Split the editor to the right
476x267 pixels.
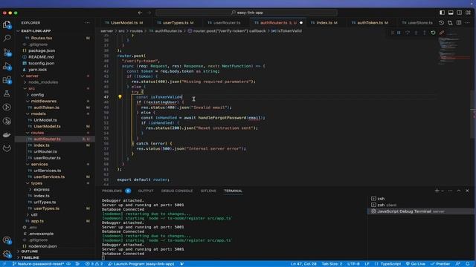pyautogui.click(x=459, y=23)
